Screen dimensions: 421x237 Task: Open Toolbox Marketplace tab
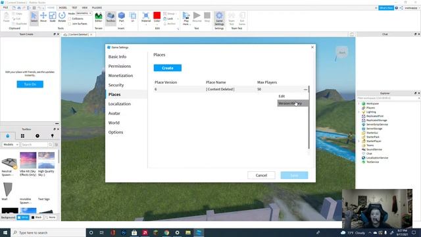(x=7, y=136)
